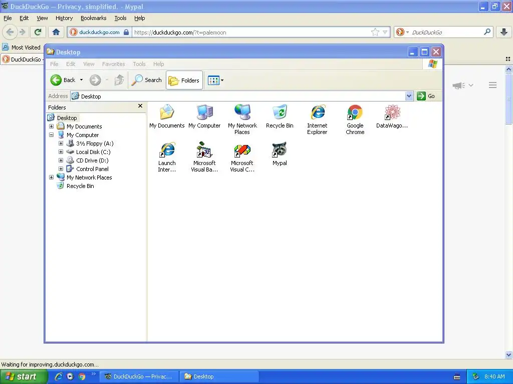Click the Mypal page vertical scrollbar
513x384 pixels.
[x=508, y=99]
